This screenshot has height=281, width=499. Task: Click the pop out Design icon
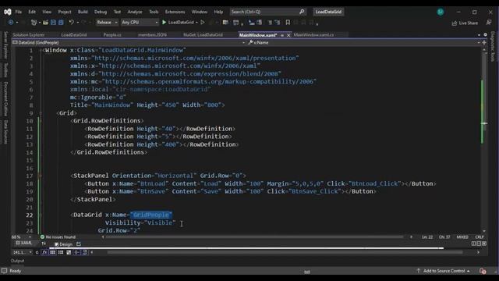click(79, 244)
